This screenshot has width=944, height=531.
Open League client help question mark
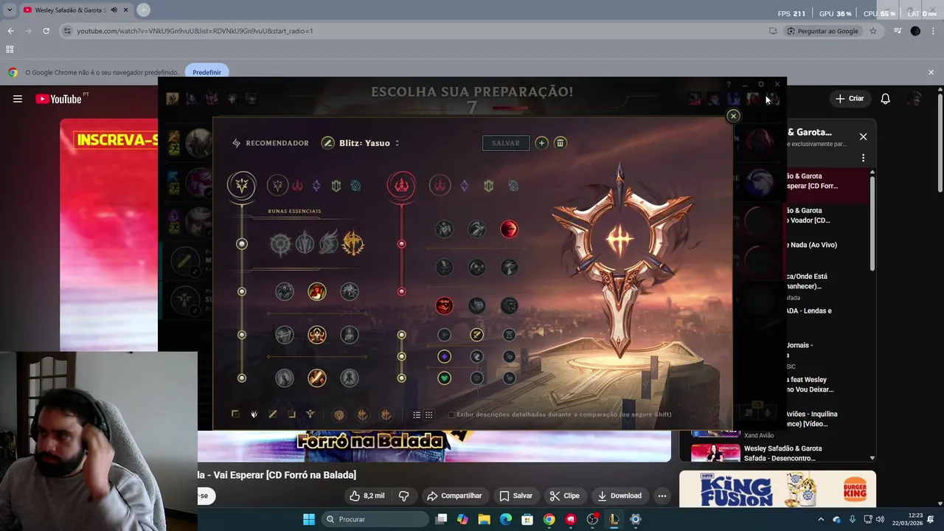729,84
